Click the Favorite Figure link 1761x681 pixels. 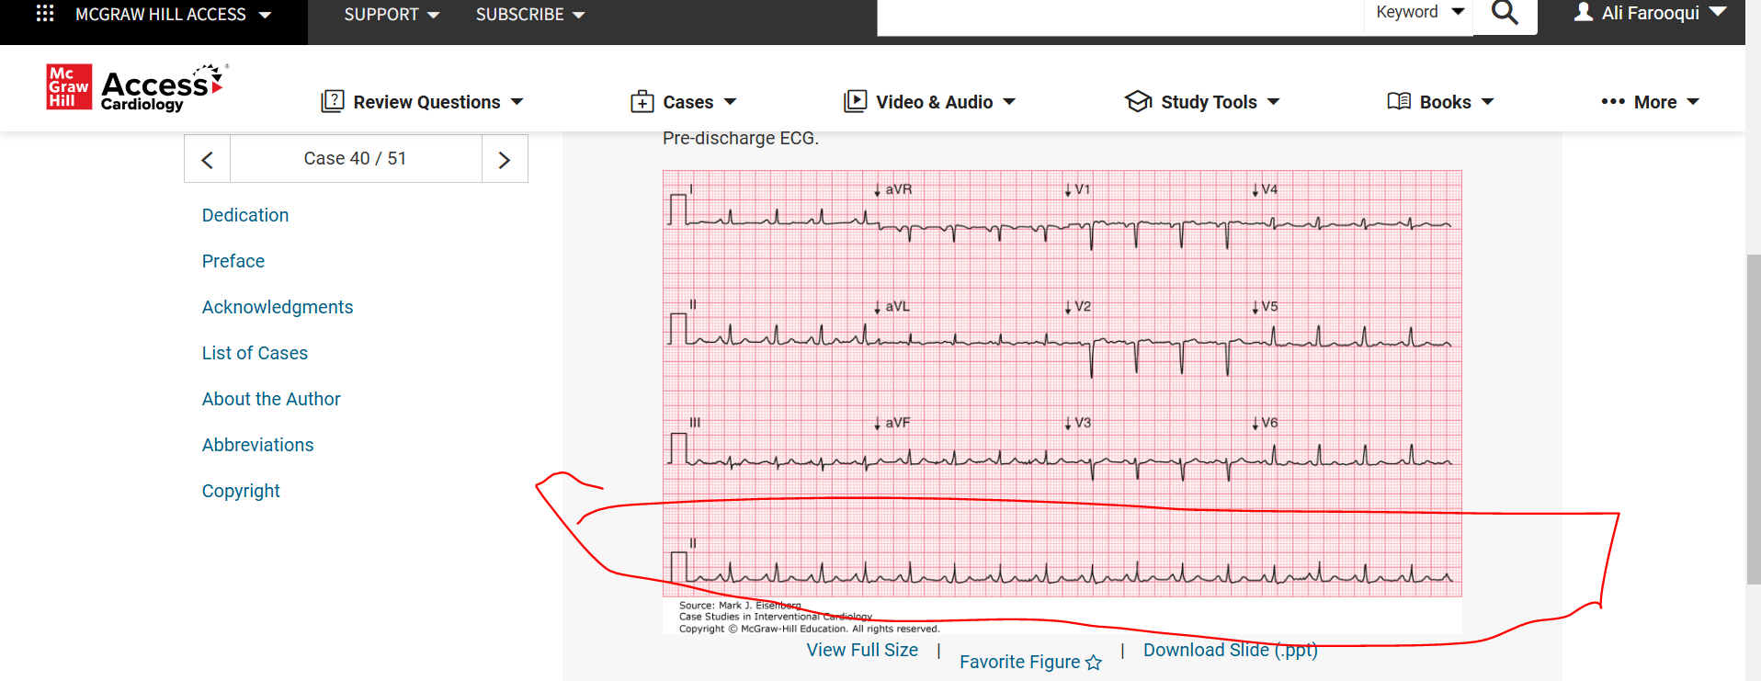(x=1030, y=662)
